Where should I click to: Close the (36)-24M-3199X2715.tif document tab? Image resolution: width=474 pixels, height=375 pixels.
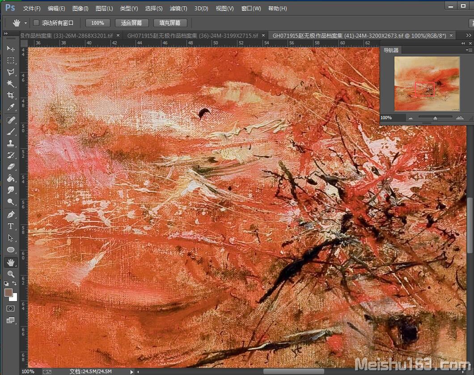(x=263, y=35)
